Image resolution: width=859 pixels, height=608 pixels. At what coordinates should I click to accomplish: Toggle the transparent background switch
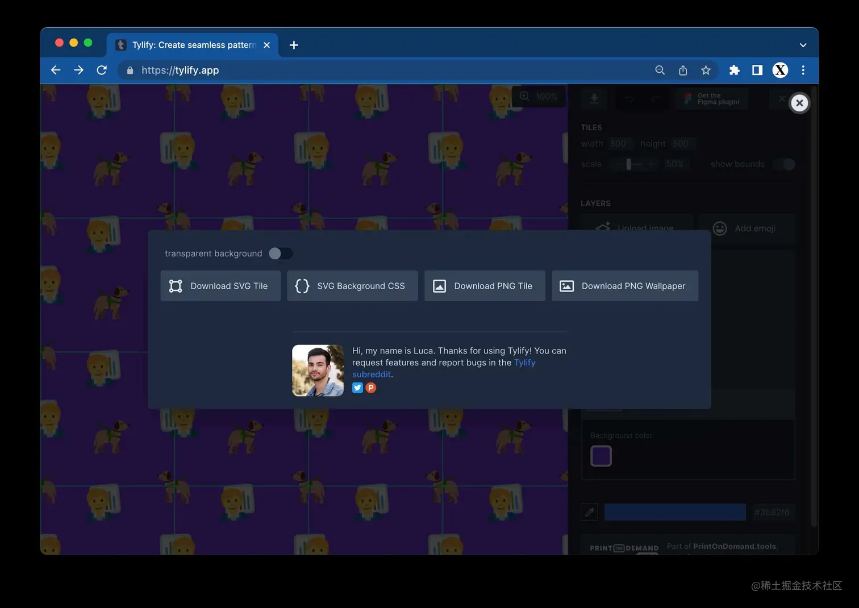280,253
